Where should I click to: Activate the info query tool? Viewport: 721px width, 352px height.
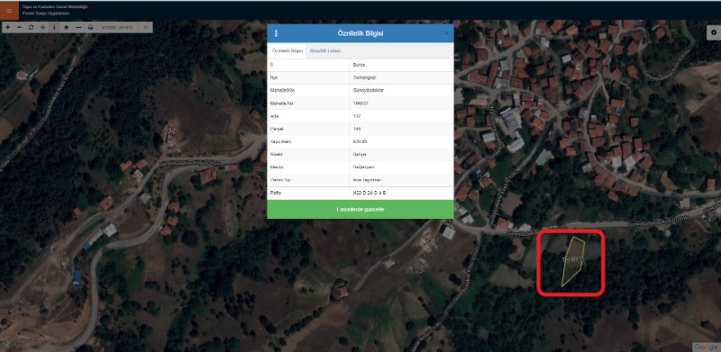(55, 28)
